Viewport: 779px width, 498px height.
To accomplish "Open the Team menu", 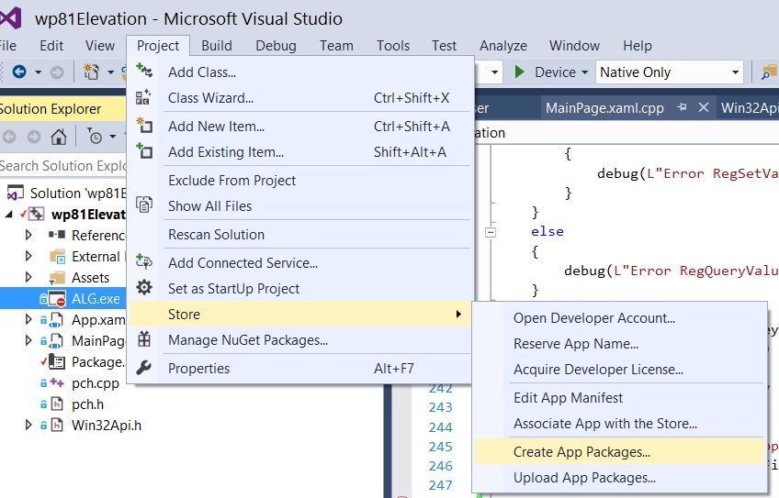I will 336,46.
